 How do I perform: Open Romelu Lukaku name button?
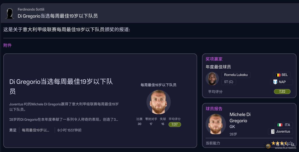[236, 75]
